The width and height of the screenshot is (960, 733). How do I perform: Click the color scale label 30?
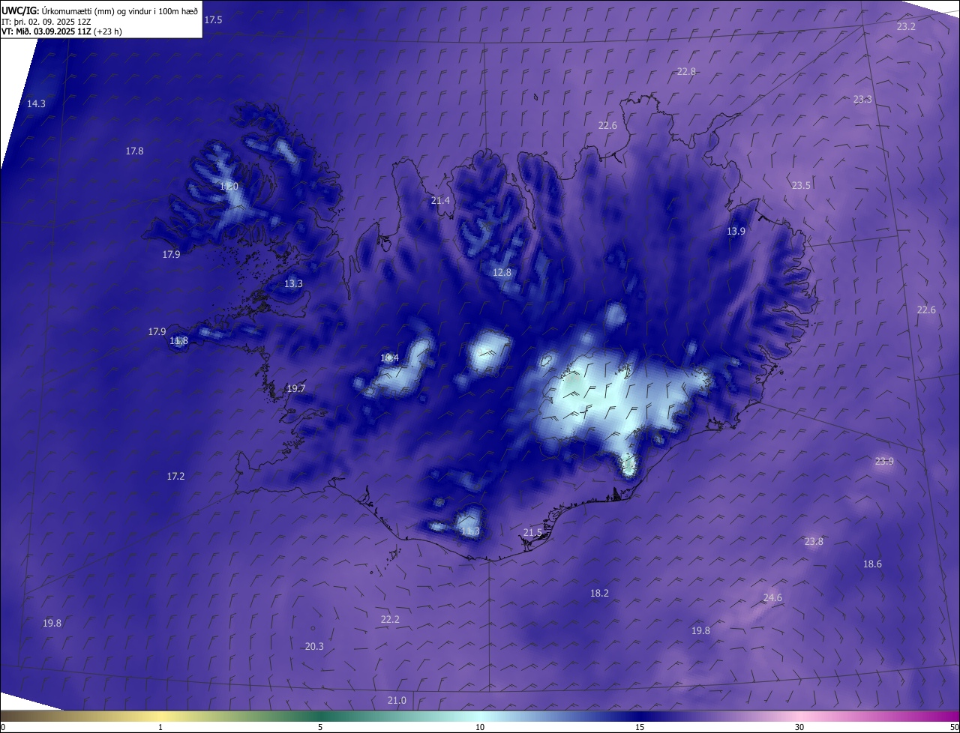[x=799, y=727]
